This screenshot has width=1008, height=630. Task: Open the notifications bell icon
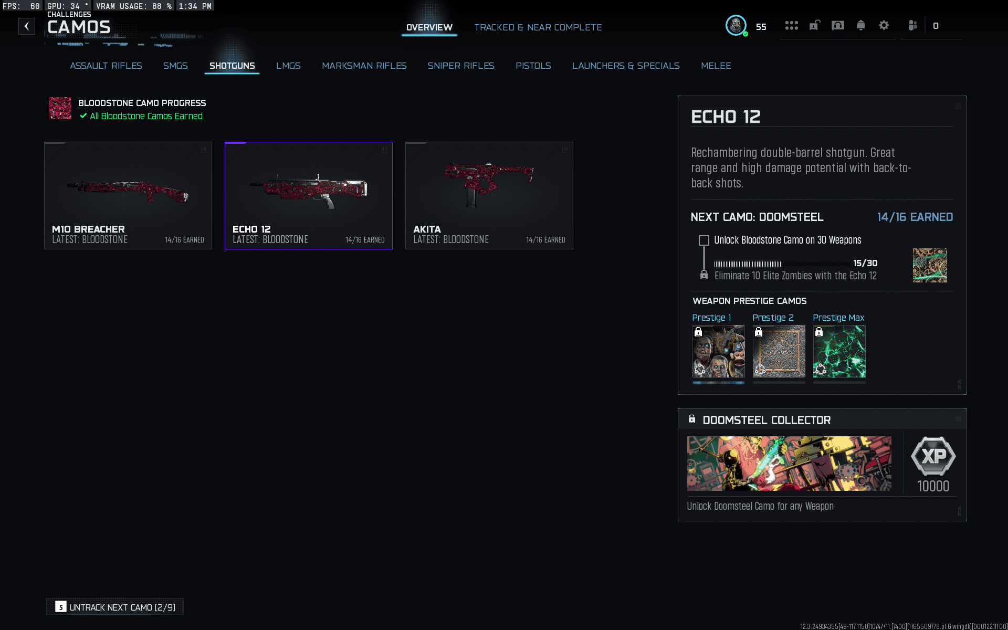point(860,26)
